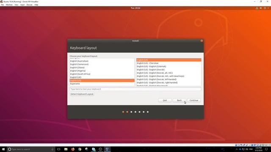Click the OneDrive cloud tray icon
This screenshot has height=152, width=271.
pos(240,149)
